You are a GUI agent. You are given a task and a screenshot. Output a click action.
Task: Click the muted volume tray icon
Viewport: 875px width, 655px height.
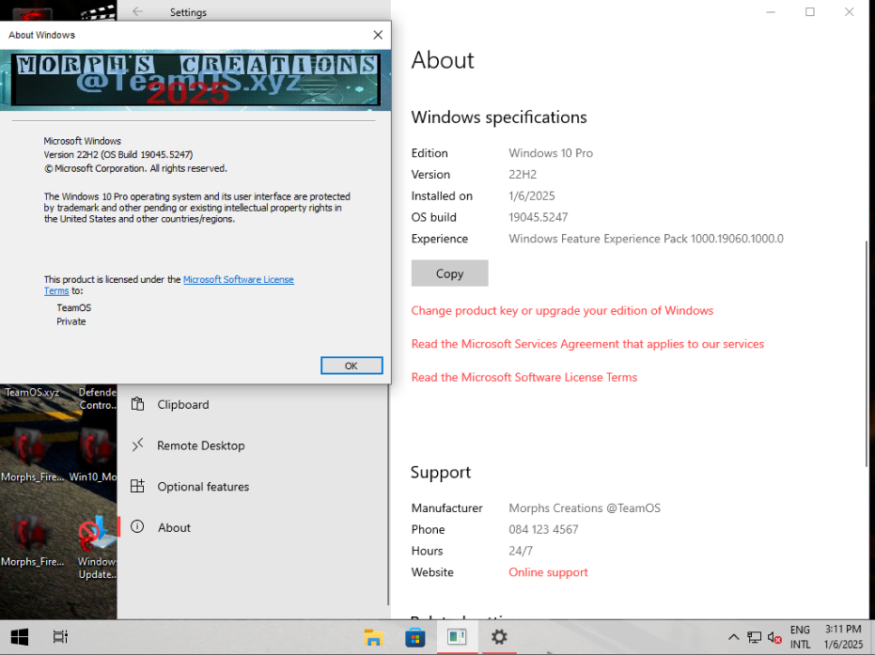(774, 637)
